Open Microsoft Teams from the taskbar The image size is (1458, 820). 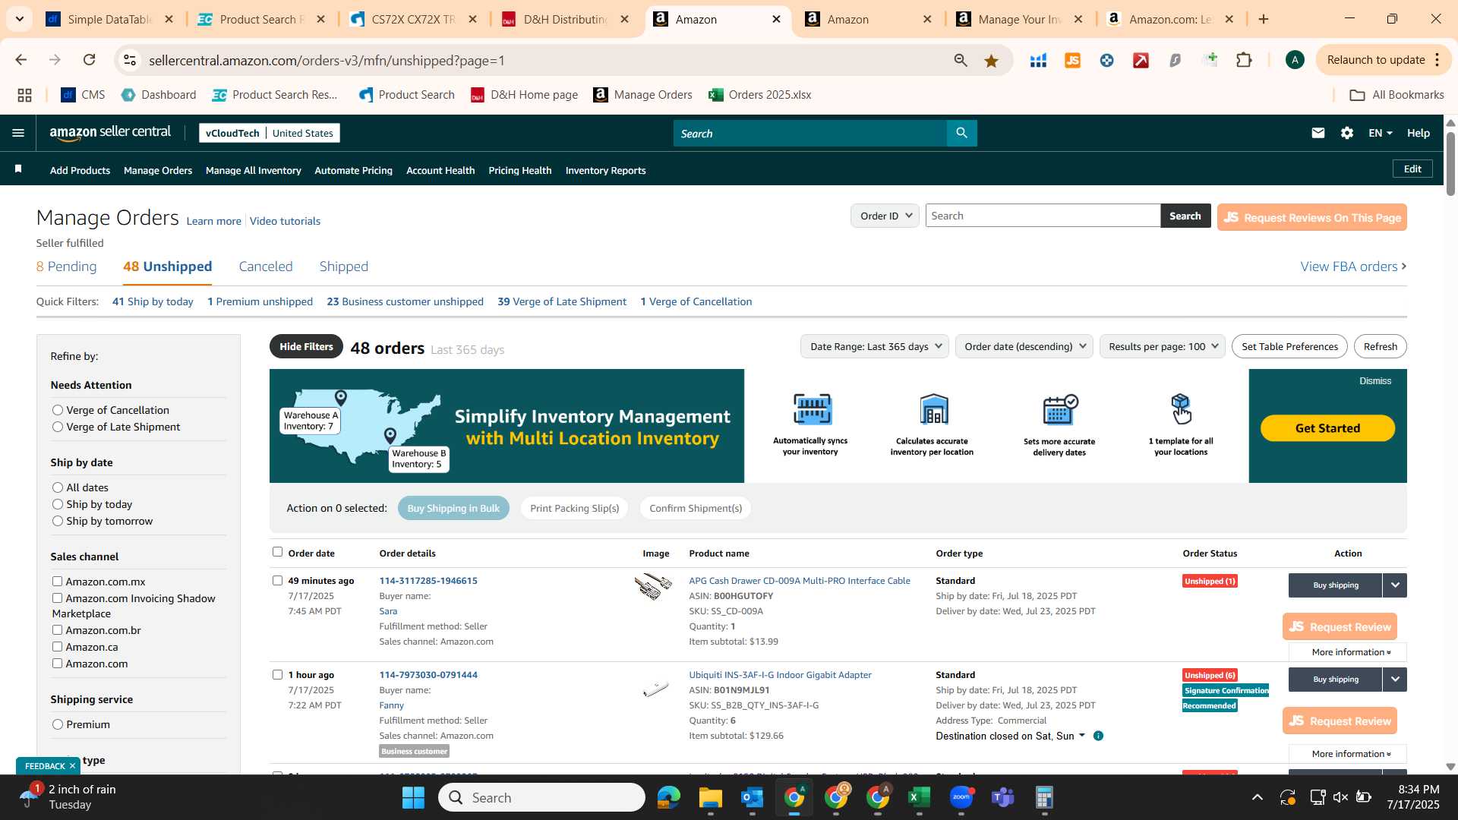point(1003,797)
